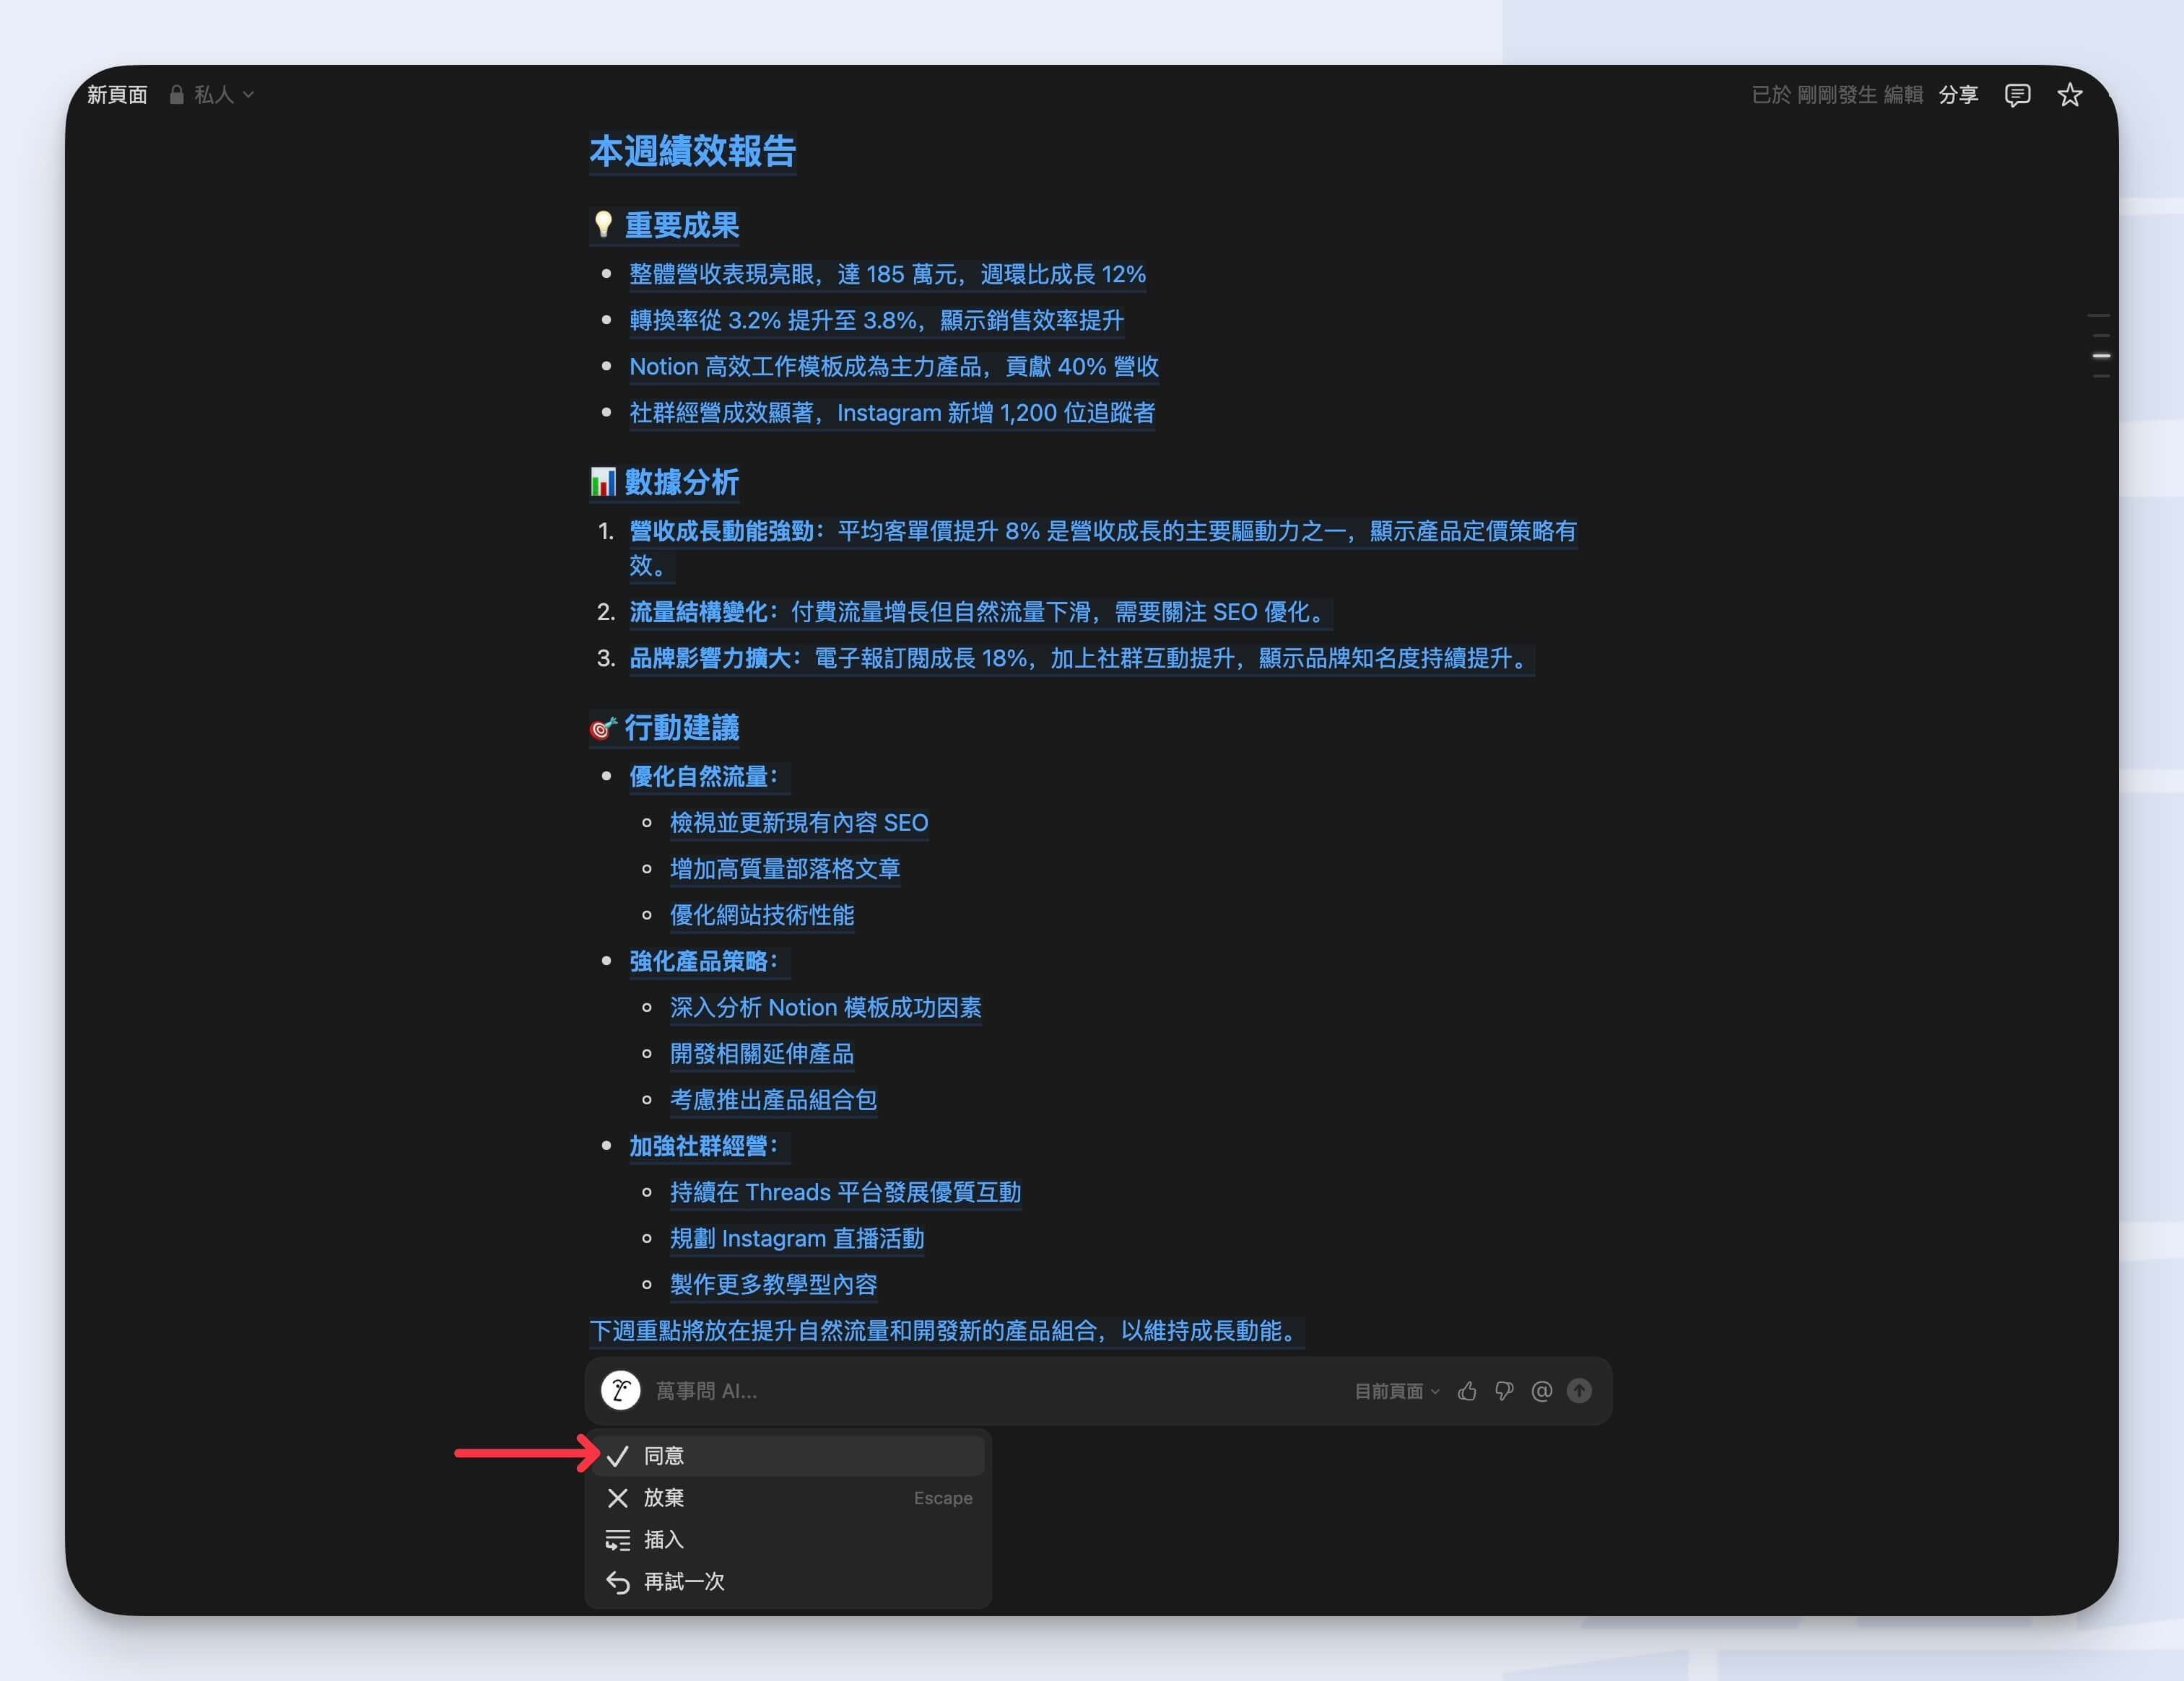The width and height of the screenshot is (2184, 1681).
Task: Select 同意 to accept AI result
Action: [788, 1456]
